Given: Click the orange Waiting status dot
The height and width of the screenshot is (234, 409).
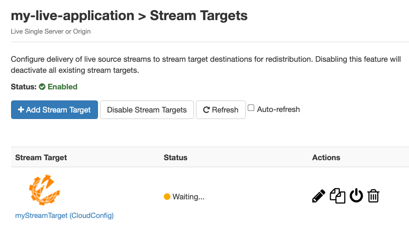Looking at the screenshot, I should coord(167,197).
